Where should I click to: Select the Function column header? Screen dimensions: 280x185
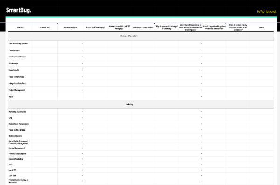(x=20, y=28)
